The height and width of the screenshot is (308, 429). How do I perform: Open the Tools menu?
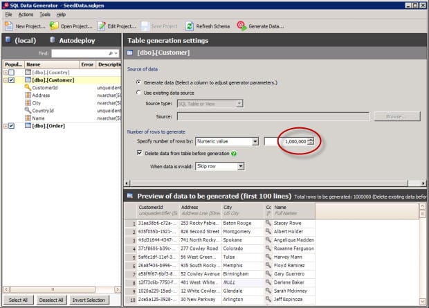point(44,15)
